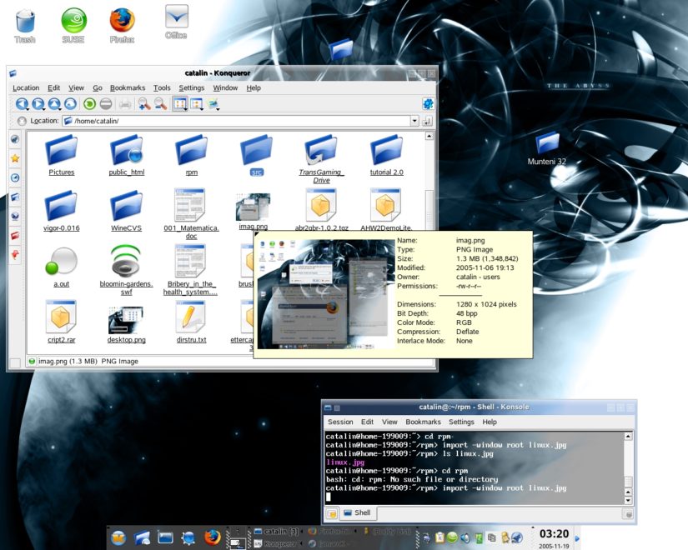Open the Settings menu in Konsole

click(x=461, y=422)
